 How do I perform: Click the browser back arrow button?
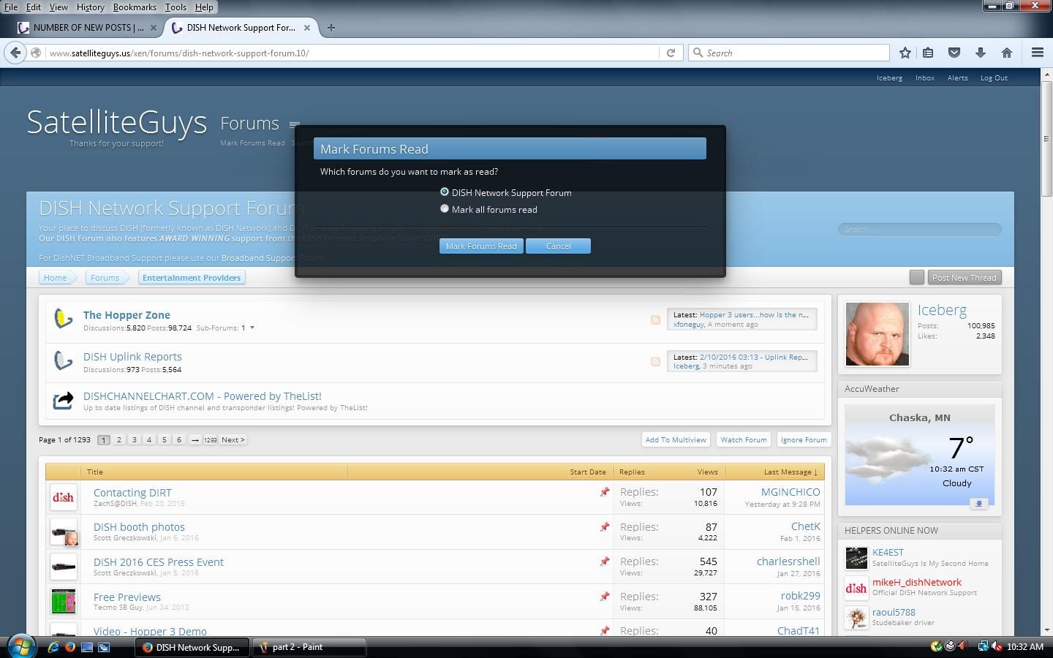(15, 53)
